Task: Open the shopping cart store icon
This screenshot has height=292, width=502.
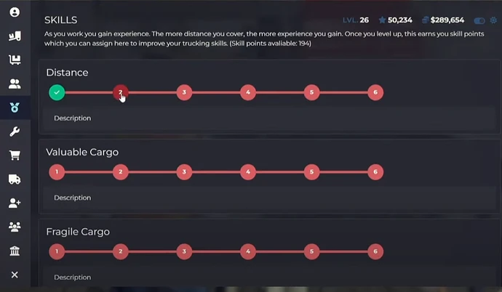Action: [15, 155]
